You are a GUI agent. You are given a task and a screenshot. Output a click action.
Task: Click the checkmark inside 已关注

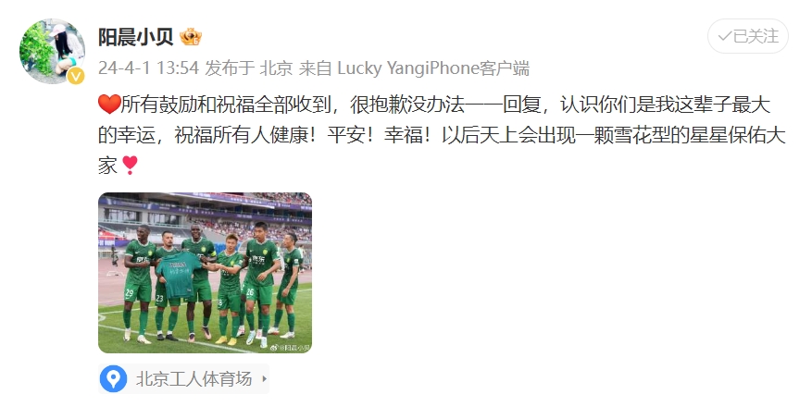pyautogui.click(x=725, y=36)
